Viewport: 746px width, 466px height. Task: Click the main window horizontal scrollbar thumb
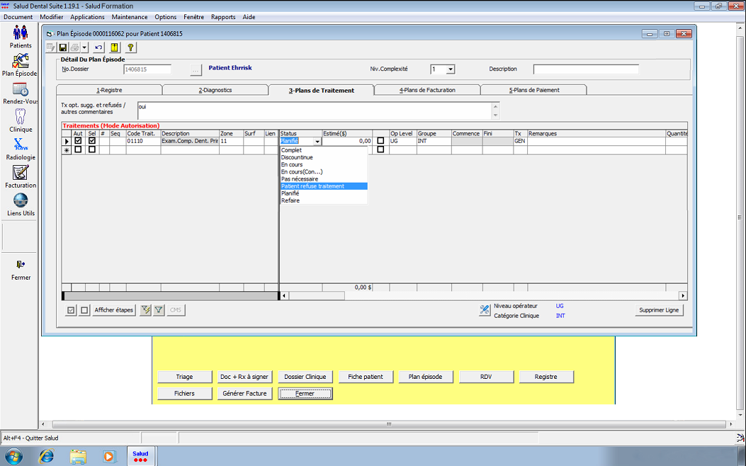click(389, 424)
